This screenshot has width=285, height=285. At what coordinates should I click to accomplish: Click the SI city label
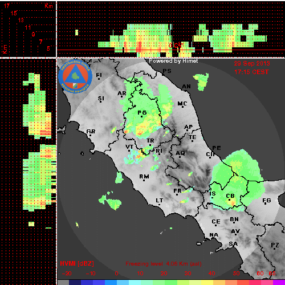[x=101, y=99]
